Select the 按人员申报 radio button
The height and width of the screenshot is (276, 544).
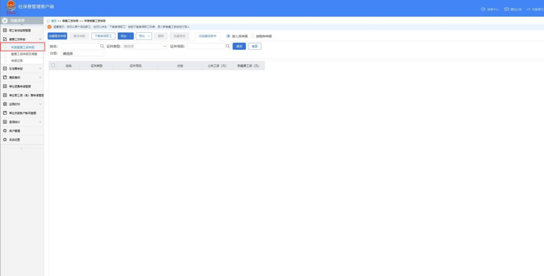(x=228, y=36)
